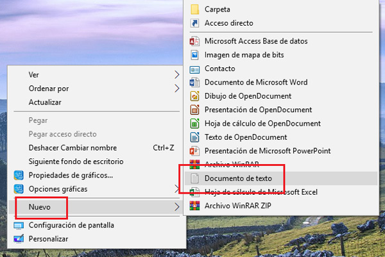Screen dimensions: 385x257
Task: Expand the Ordenar por submenu arrow
Action: tap(177, 88)
